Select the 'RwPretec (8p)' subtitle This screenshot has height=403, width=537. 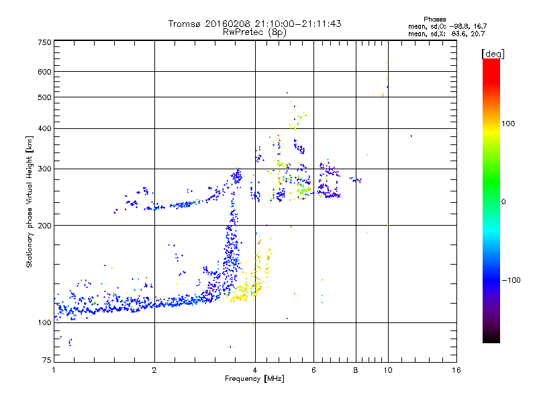point(254,32)
